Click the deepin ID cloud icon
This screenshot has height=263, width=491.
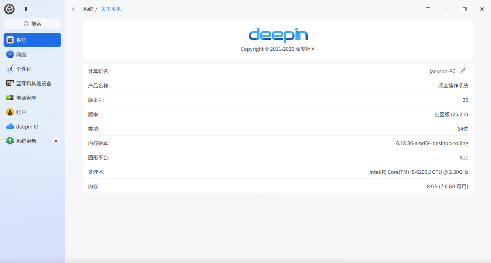coord(10,127)
